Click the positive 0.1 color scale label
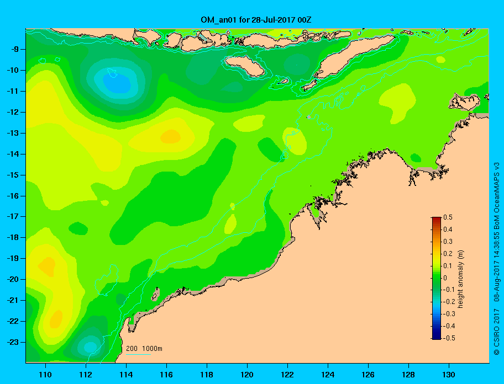 click(x=448, y=265)
